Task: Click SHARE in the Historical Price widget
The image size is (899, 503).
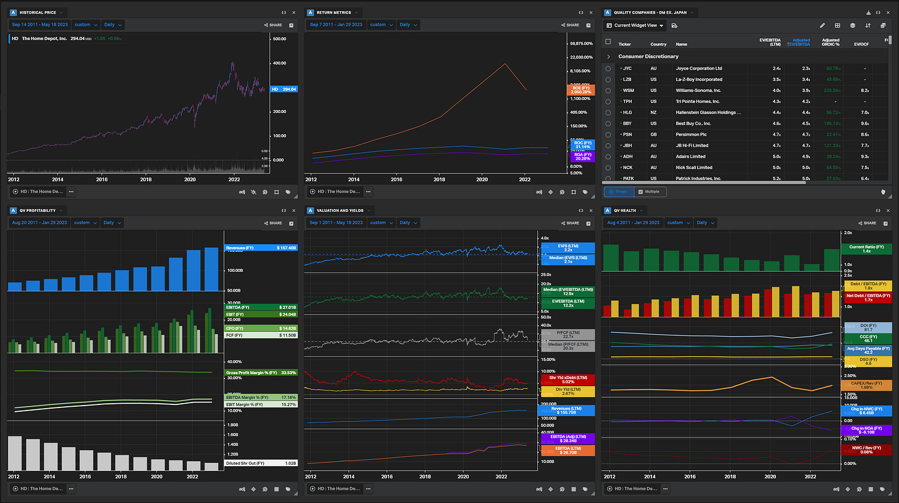Action: pyautogui.click(x=273, y=25)
